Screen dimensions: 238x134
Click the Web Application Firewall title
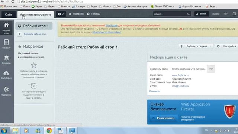click(195, 107)
